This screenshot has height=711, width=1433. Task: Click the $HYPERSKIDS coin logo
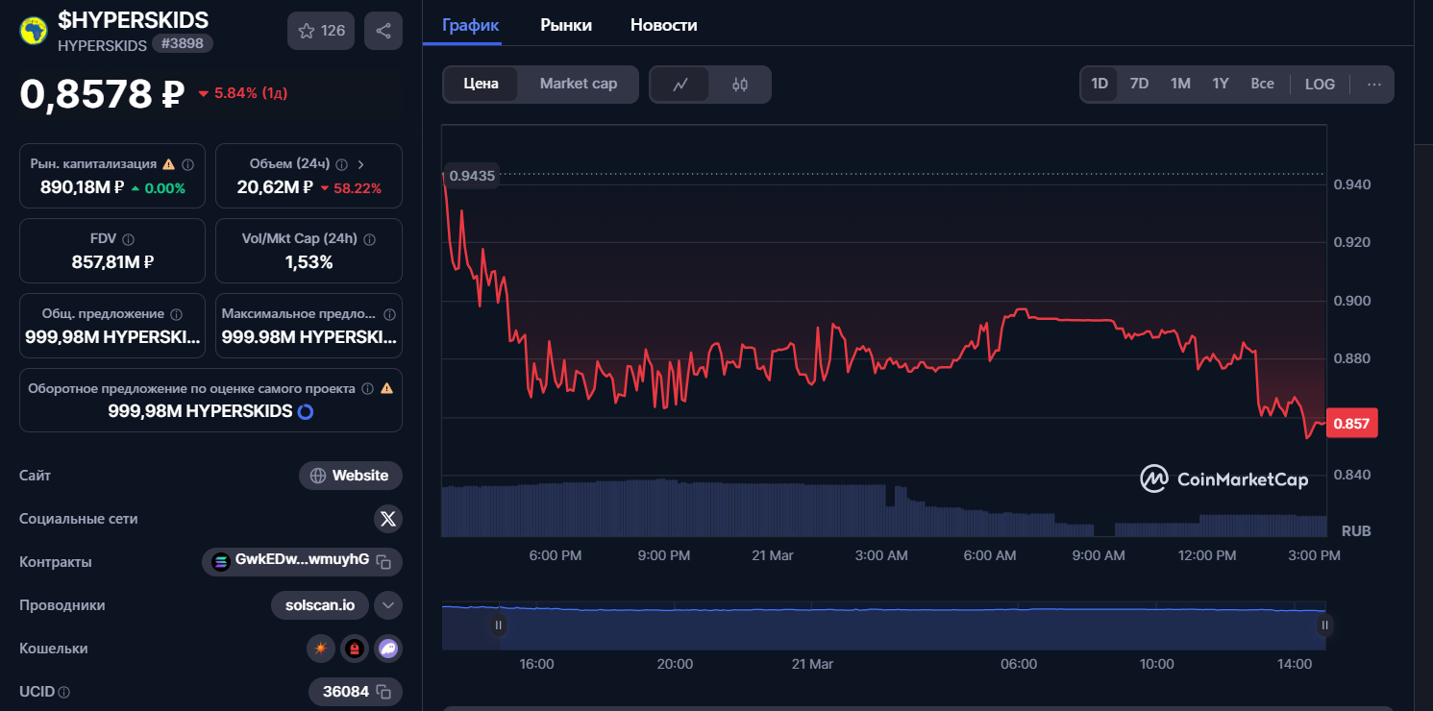point(35,31)
